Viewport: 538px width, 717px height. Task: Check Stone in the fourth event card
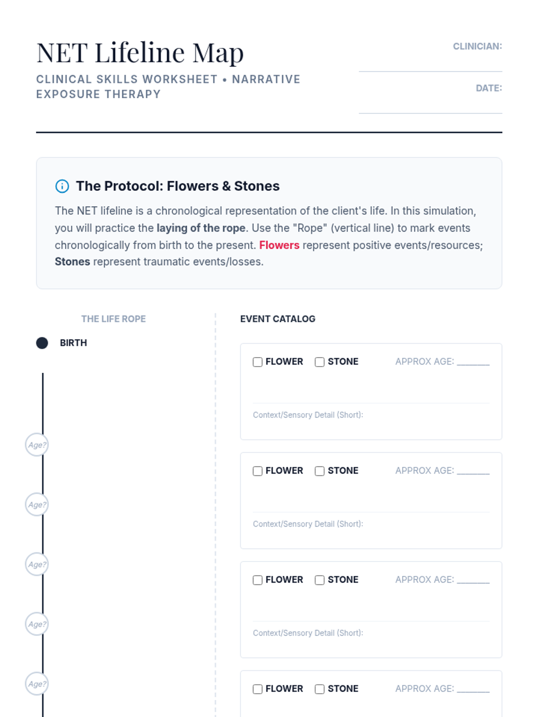[320, 689]
